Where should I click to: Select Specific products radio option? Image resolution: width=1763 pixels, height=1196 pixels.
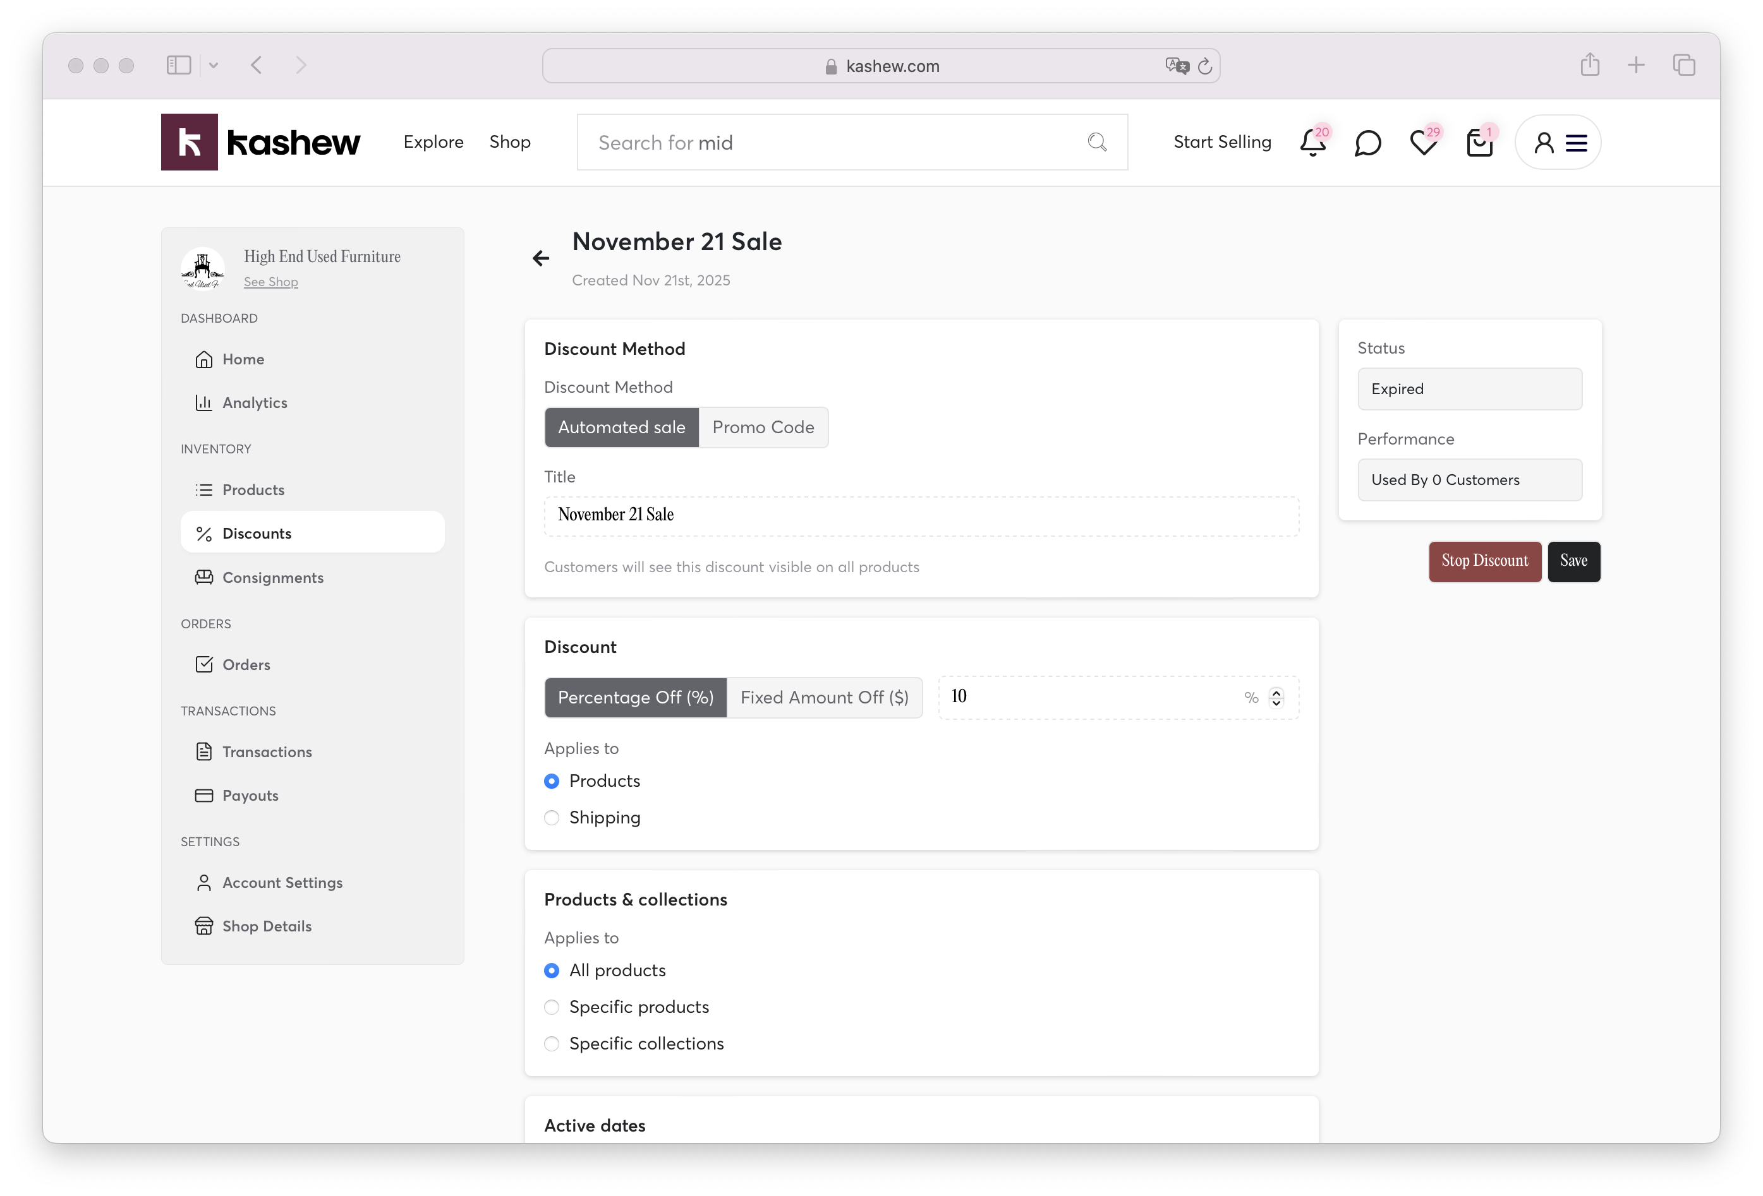552,1007
